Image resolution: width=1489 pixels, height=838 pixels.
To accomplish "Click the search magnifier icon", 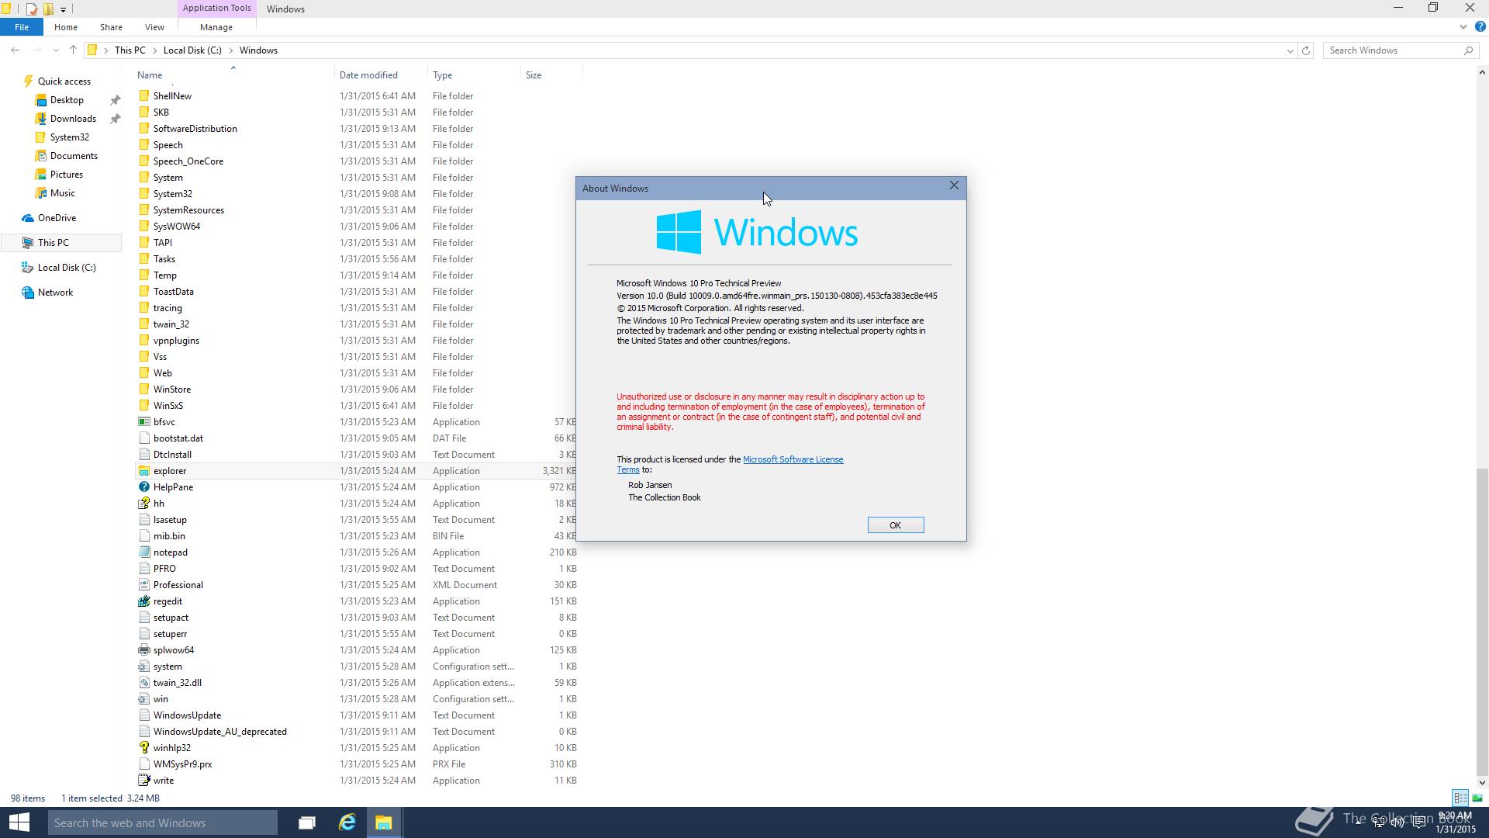I will (1468, 50).
